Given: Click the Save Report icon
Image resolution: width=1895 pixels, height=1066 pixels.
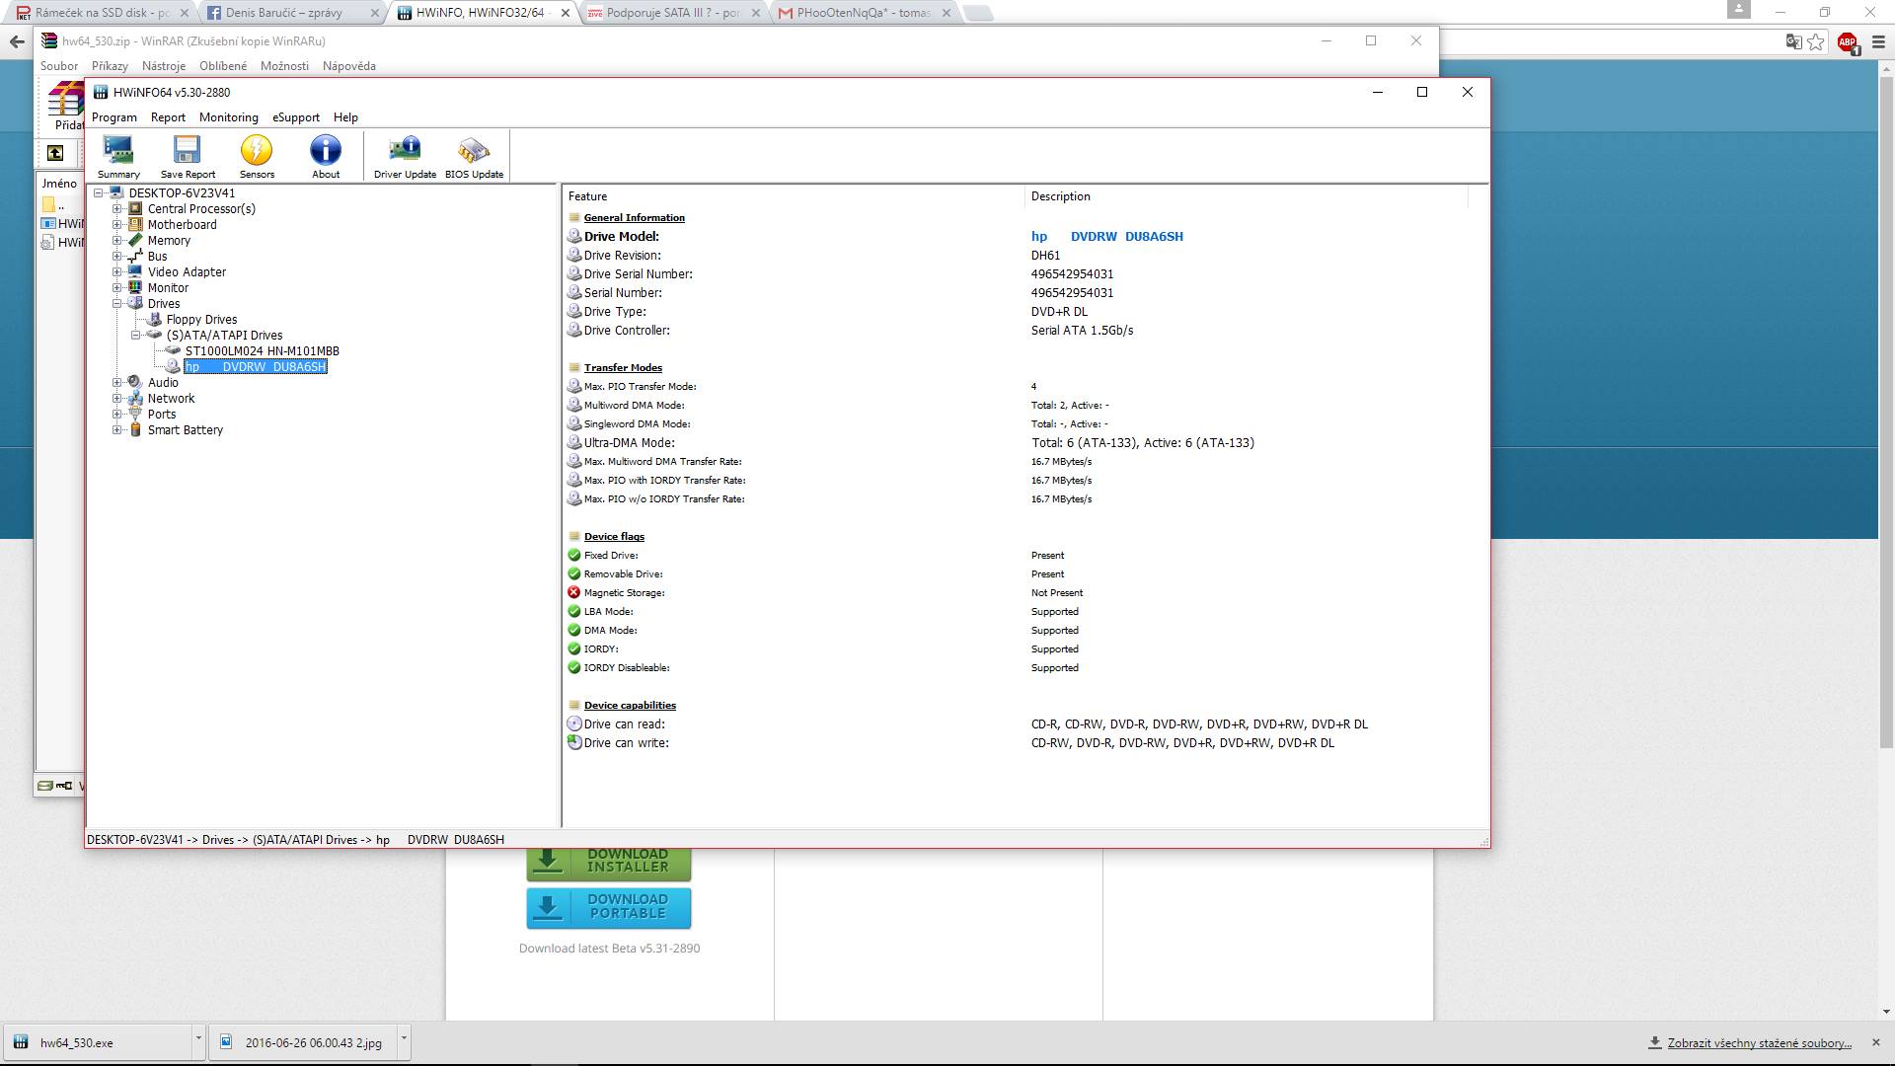Looking at the screenshot, I should point(188,156).
